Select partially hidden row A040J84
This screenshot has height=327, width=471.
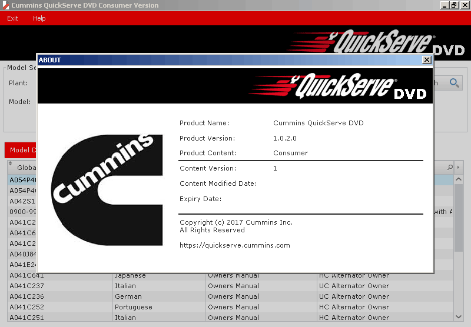[x=23, y=254]
